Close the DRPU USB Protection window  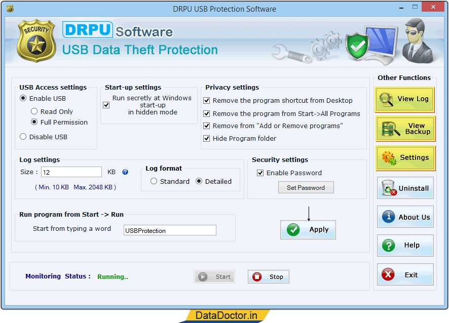[x=433, y=7]
